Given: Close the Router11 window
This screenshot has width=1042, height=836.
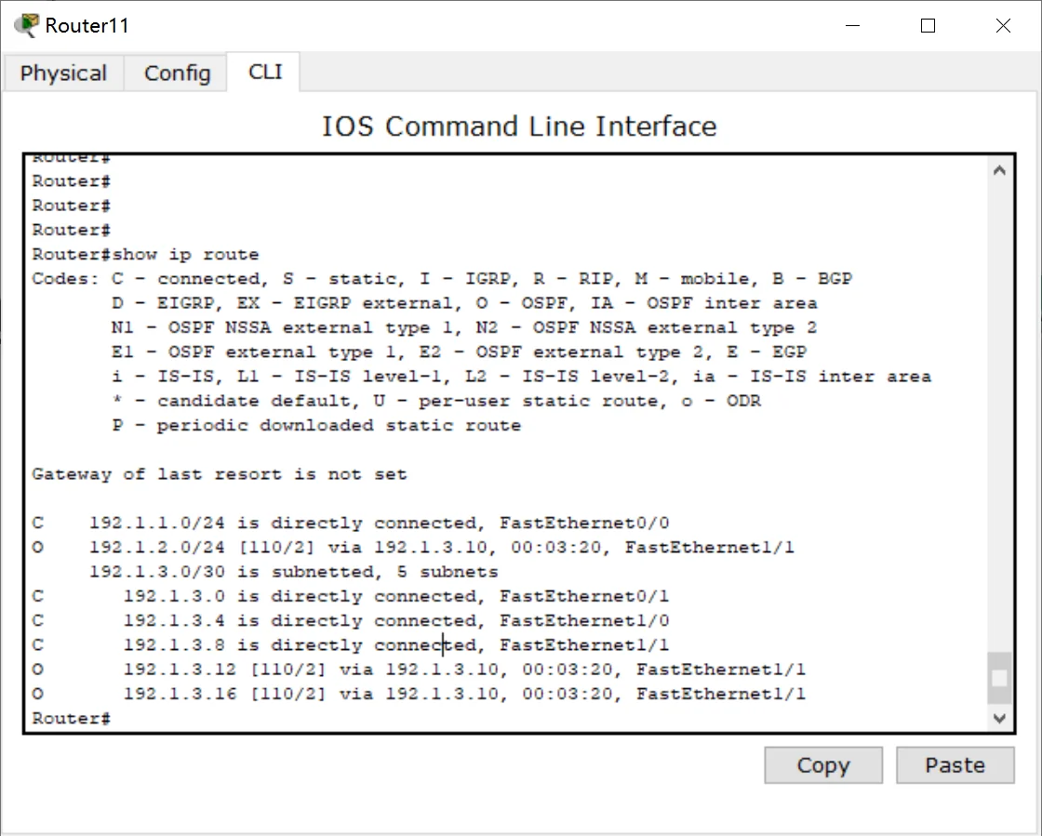Looking at the screenshot, I should click(x=1003, y=25).
